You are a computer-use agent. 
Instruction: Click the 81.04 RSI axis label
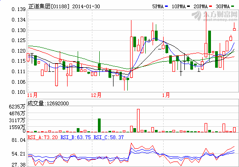click(x=18, y=140)
